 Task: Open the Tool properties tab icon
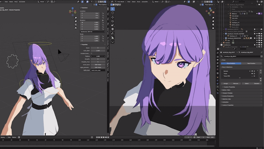point(217,53)
